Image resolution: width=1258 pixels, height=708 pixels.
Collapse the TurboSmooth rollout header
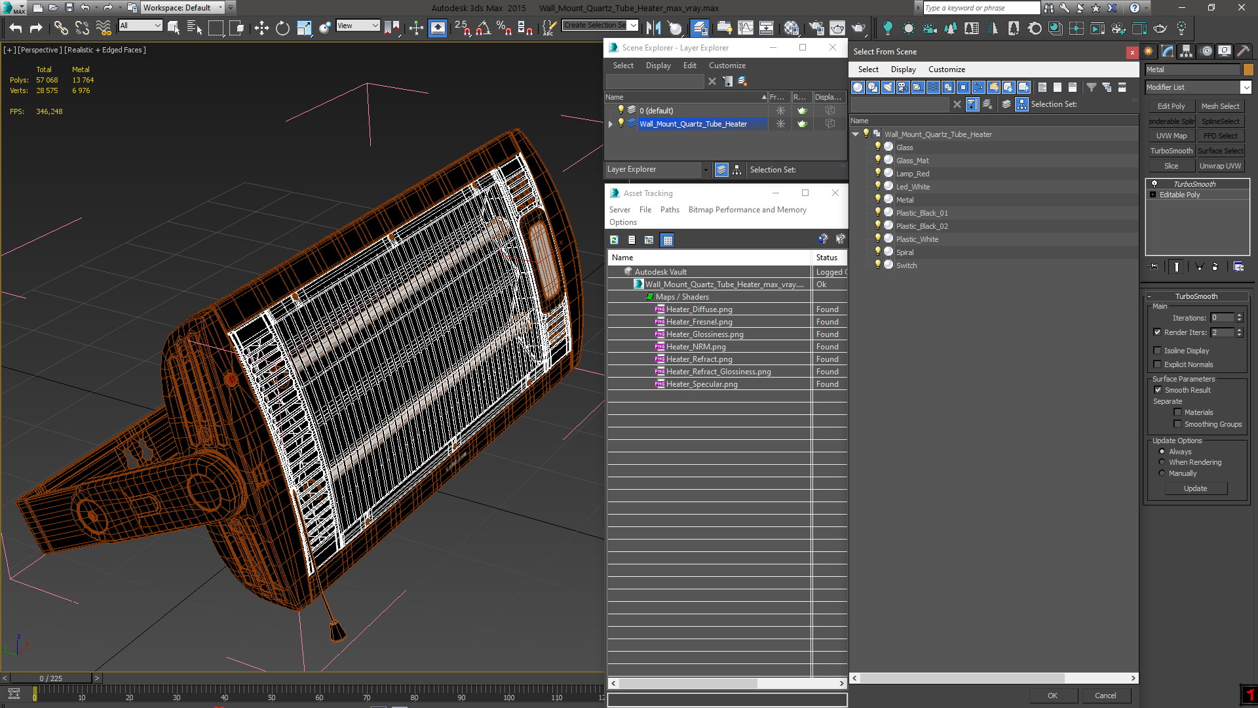pyautogui.click(x=1196, y=296)
